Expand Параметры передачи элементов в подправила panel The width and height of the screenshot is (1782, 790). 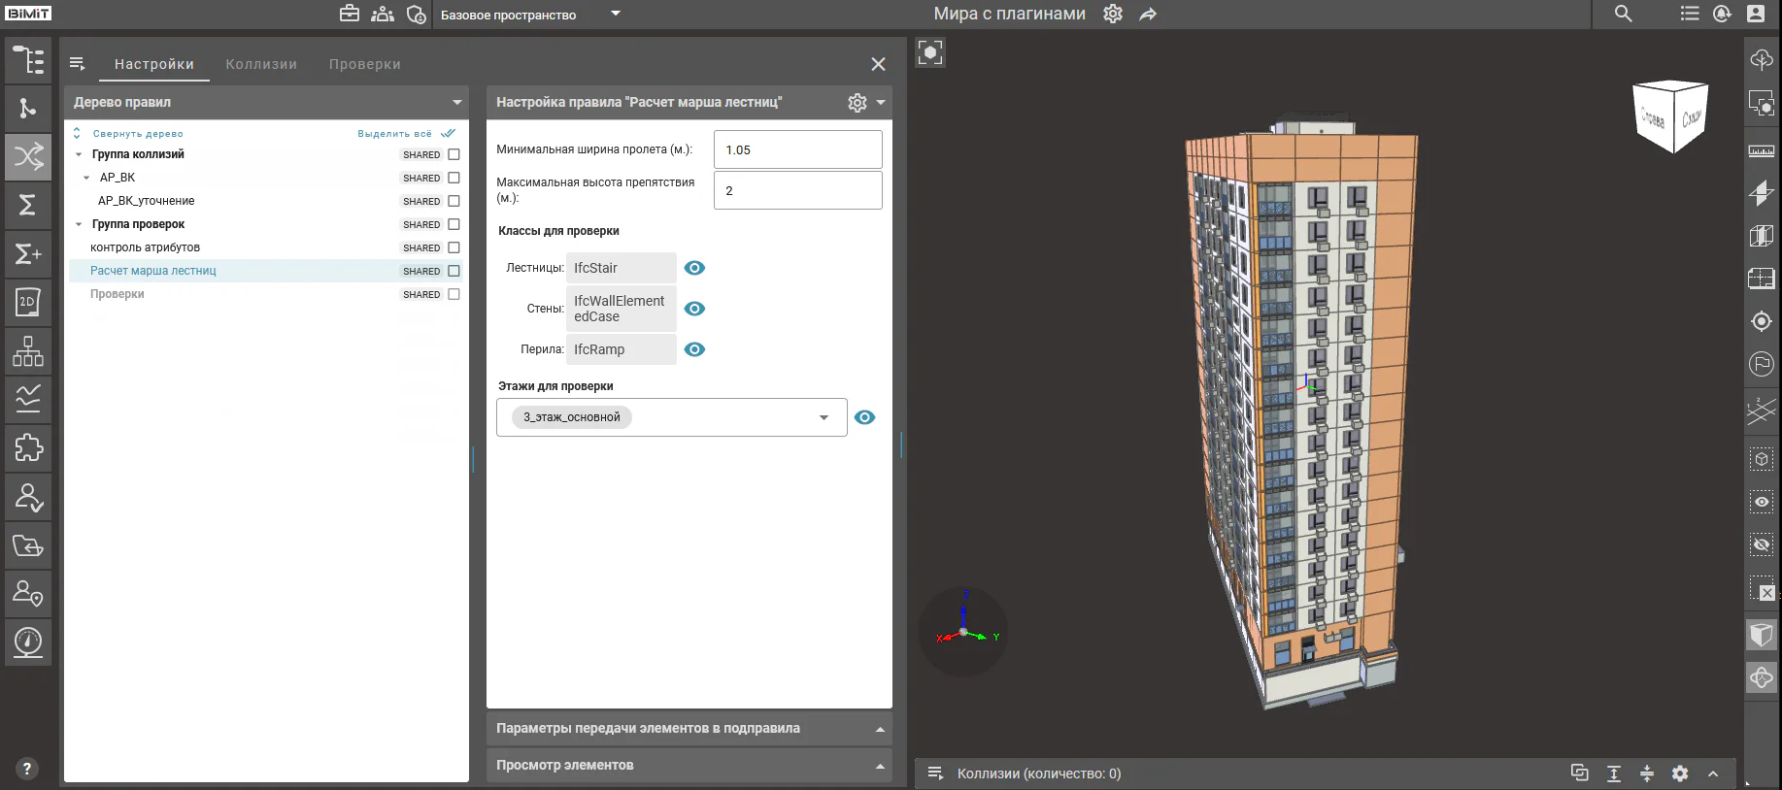coord(689,729)
